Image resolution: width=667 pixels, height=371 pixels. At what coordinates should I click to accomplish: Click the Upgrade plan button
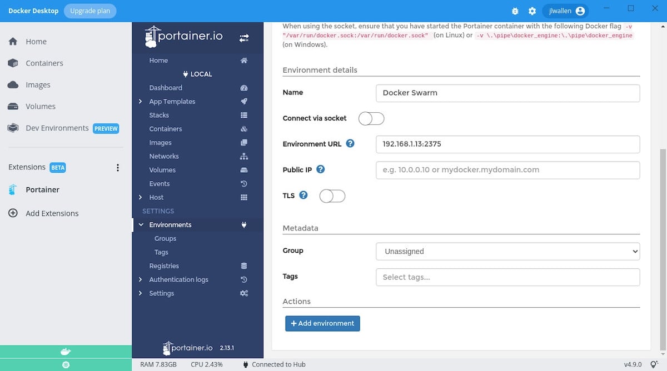[90, 11]
